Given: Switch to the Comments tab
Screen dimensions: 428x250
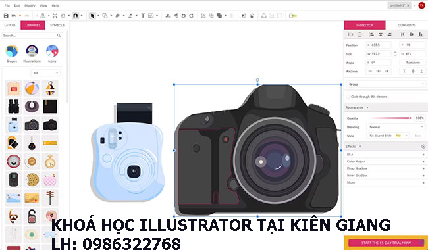Looking at the screenshot, I should pos(407,25).
